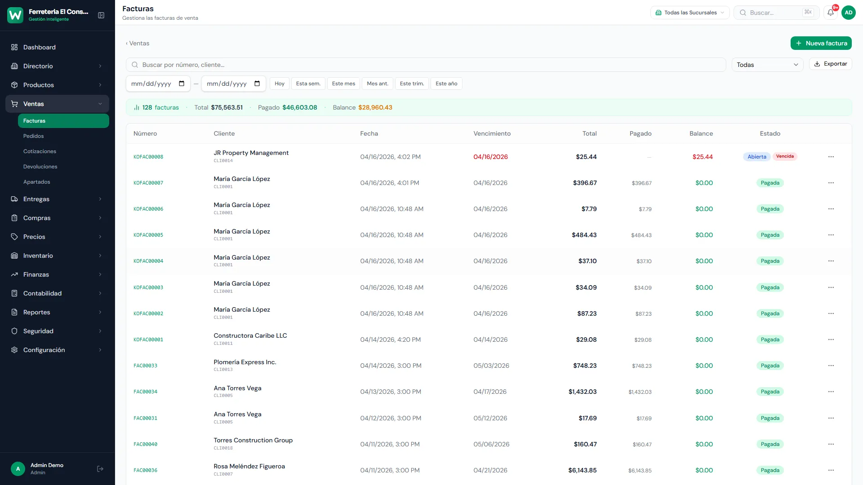The height and width of the screenshot is (485, 863).
Task: Open Apartados submenu item
Action: 63,182
